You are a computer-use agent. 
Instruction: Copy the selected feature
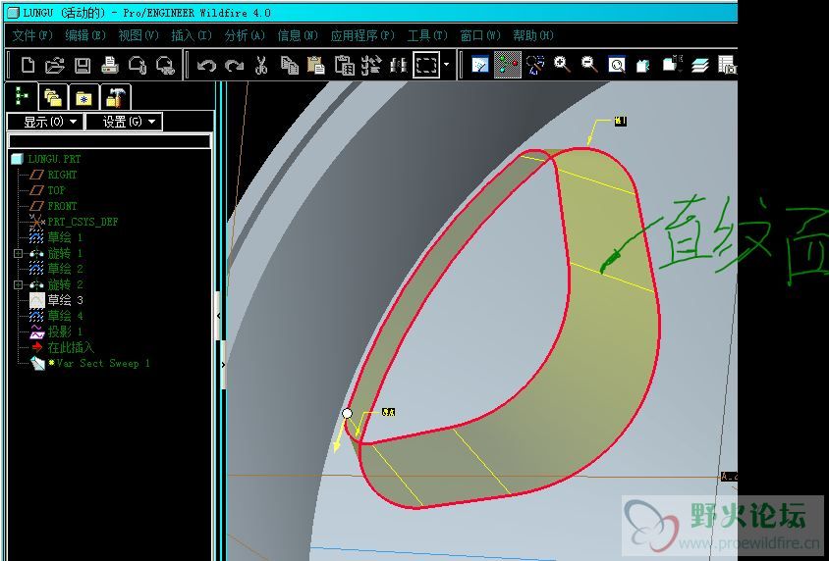pyautogui.click(x=289, y=66)
